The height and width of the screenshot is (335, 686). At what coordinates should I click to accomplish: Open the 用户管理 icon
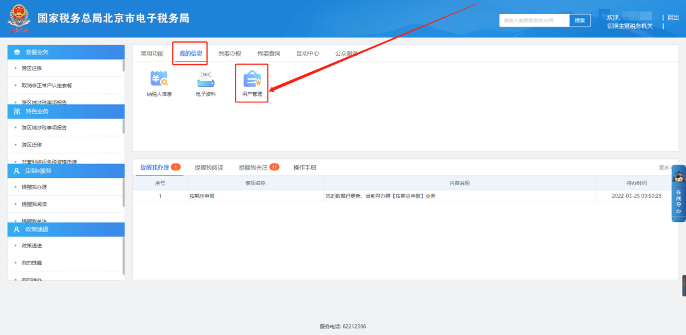252,83
